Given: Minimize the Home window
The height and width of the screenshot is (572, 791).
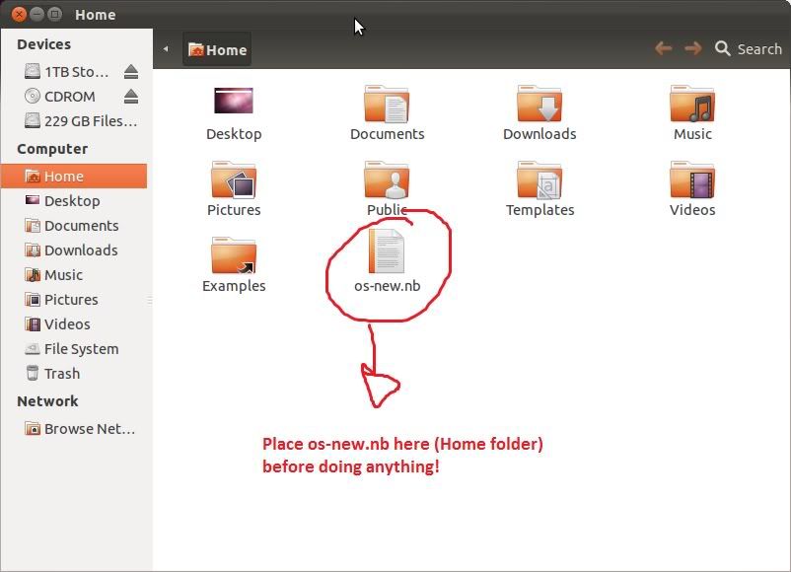Looking at the screenshot, I should [x=36, y=14].
